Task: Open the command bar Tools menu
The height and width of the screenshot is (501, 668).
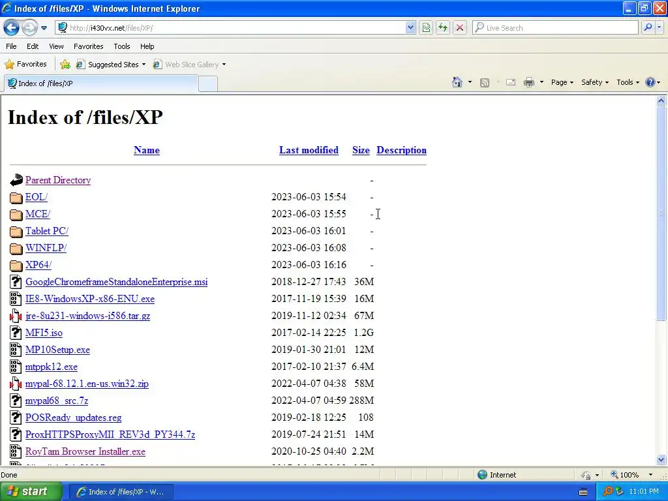Action: pyautogui.click(x=628, y=82)
